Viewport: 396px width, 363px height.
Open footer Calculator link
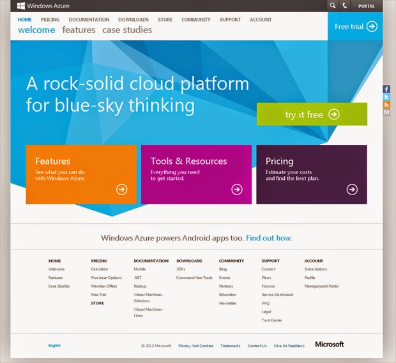100,269
